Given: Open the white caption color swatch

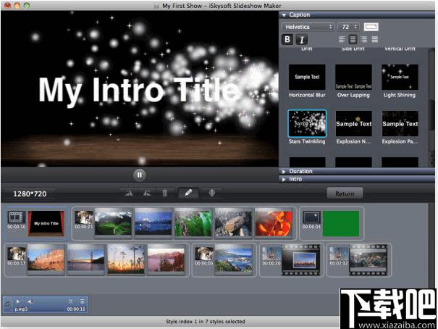Looking at the screenshot, I should pos(371,27).
